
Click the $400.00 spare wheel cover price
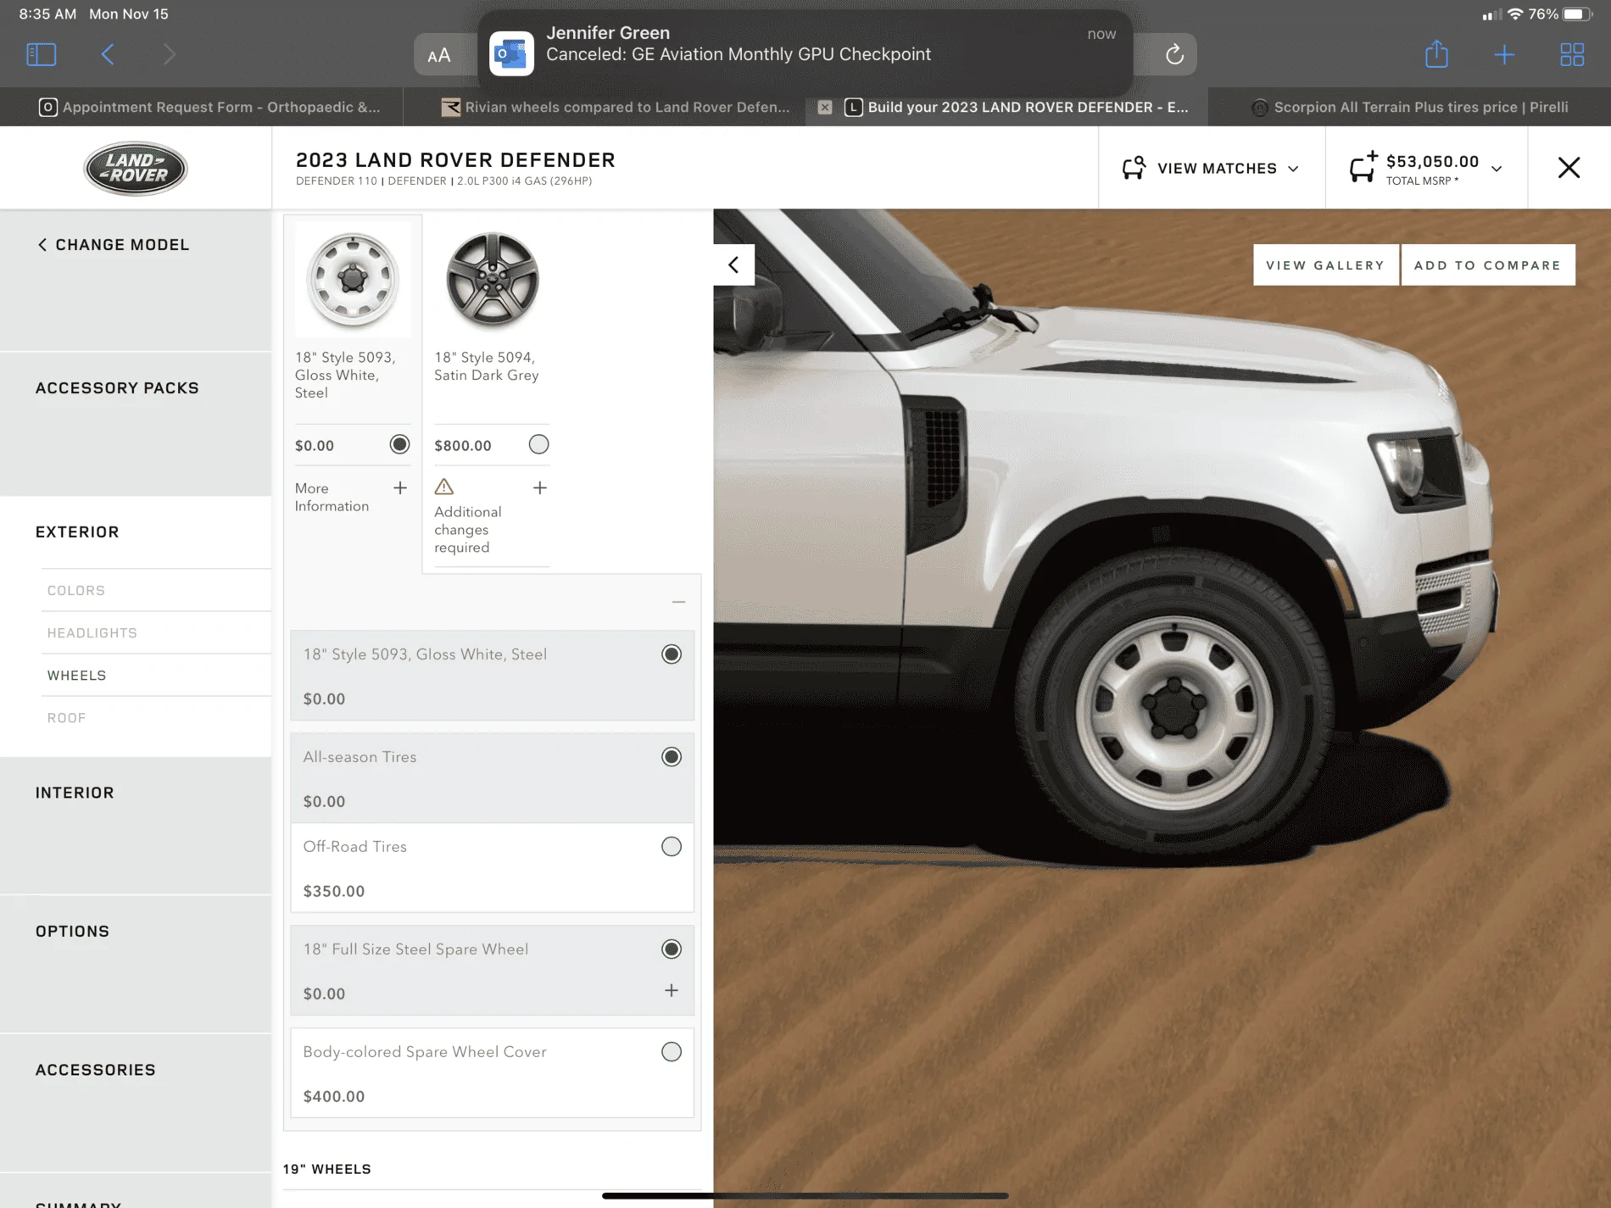[333, 1097]
